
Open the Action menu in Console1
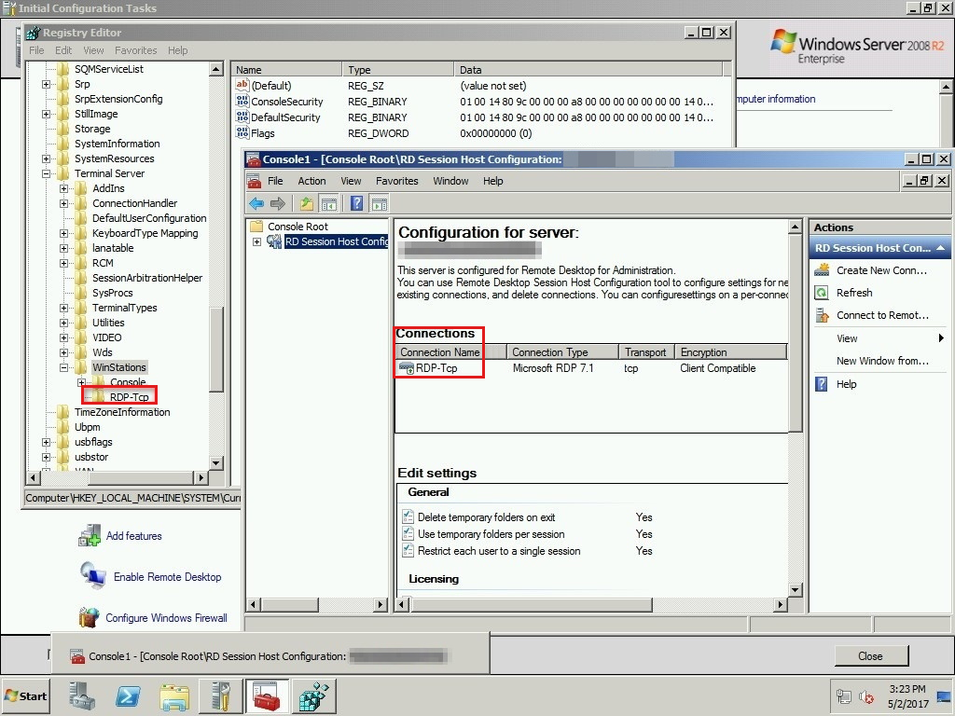311,181
